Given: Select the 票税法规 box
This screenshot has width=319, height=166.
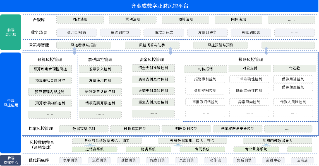Looking at the screenshot, I should click(x=133, y=20).
